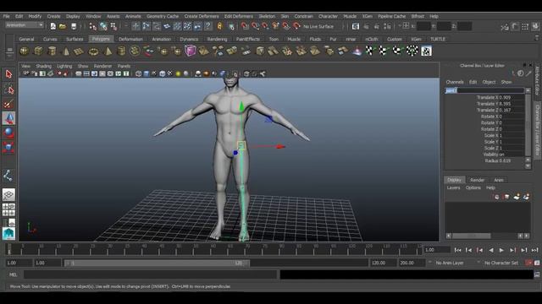The image size is (542, 304).
Task: Switch to the Polygons shelf tab
Action: 101,39
